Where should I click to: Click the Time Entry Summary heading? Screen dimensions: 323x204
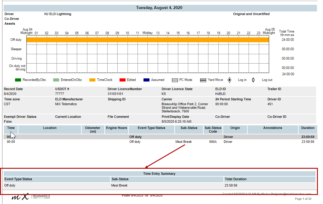[160, 174]
